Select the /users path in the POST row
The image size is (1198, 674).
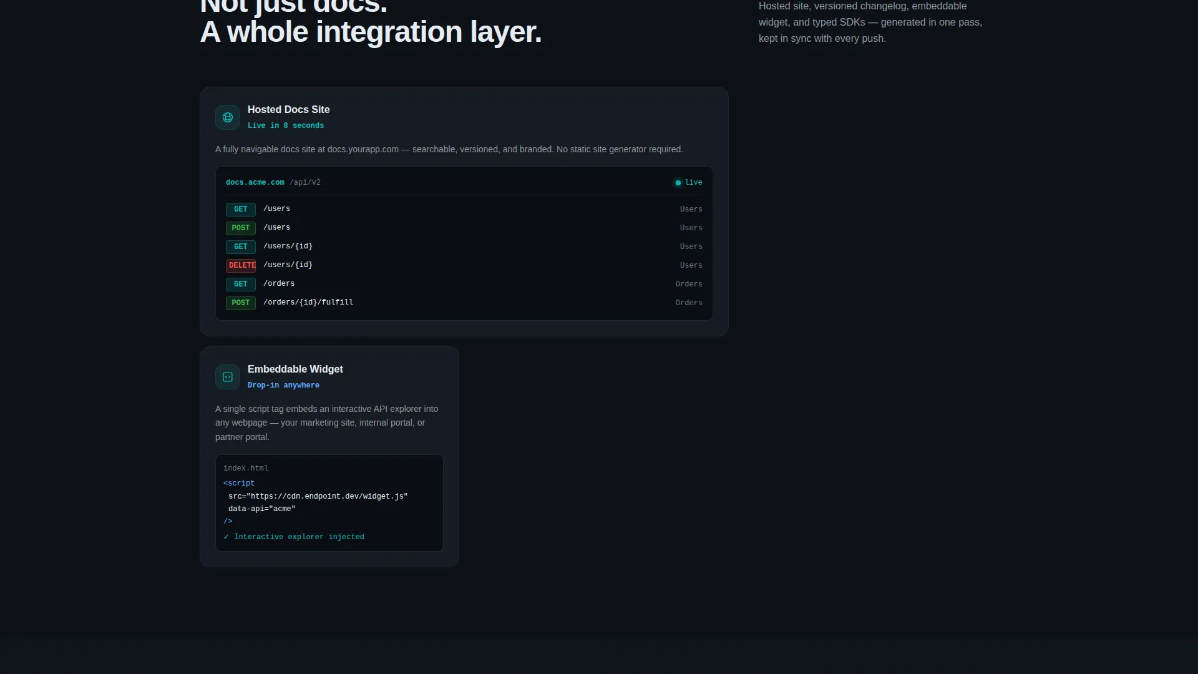point(276,228)
